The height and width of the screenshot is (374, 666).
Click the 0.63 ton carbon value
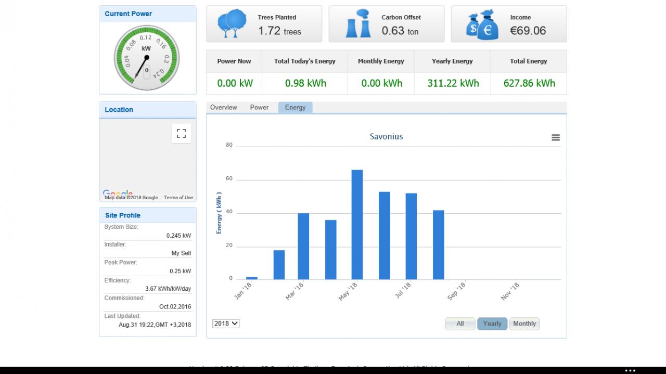[400, 31]
